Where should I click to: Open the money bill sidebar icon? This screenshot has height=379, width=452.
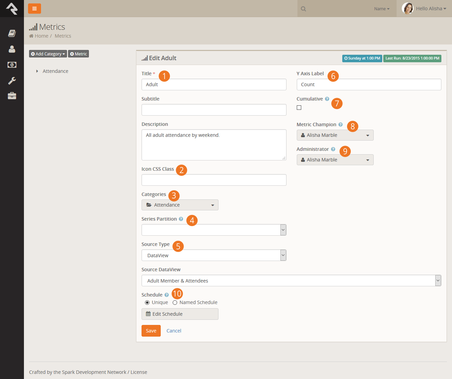pyautogui.click(x=12, y=65)
